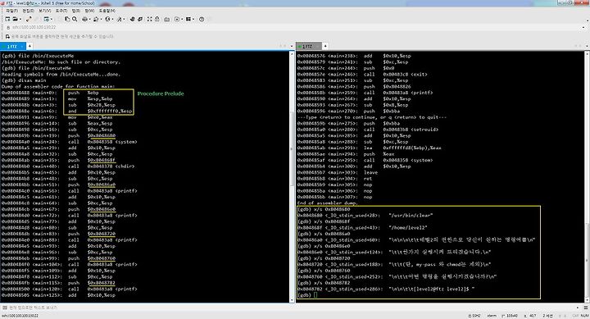590x319 pixels.
Task: Select the right pane 1 FTZ tab
Action: pyautogui.click(x=309, y=46)
